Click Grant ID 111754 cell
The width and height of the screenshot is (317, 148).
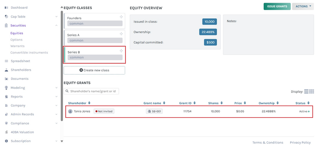[187, 112]
